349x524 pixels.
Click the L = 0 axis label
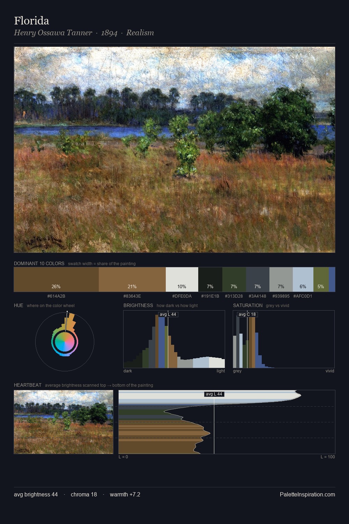pyautogui.click(x=123, y=457)
